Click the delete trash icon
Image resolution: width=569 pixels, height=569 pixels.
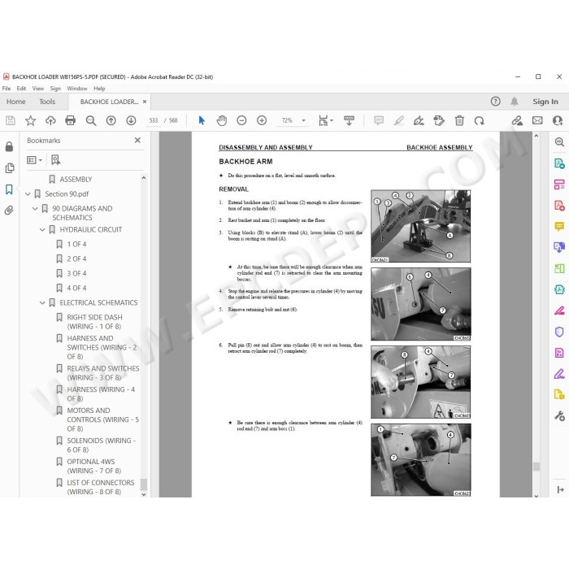click(x=459, y=120)
